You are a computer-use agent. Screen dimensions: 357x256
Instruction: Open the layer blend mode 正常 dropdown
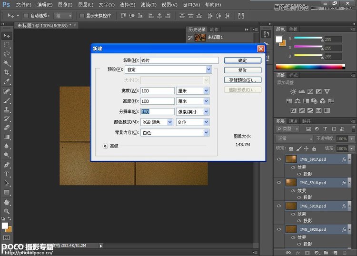click(294, 138)
